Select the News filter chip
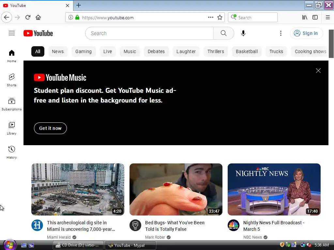 click(58, 51)
